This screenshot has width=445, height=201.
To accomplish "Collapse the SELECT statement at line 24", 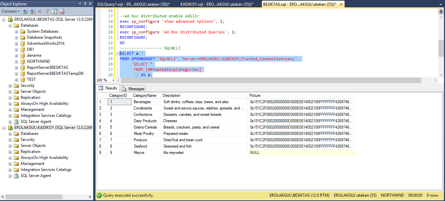I will tap(117, 54).
